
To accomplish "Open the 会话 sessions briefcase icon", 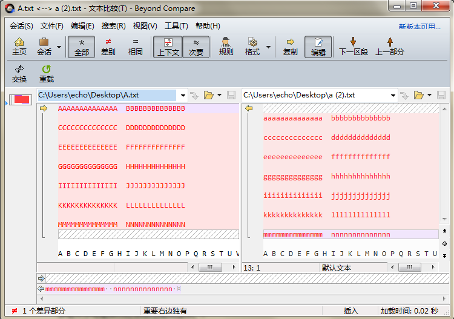I will click(x=44, y=42).
